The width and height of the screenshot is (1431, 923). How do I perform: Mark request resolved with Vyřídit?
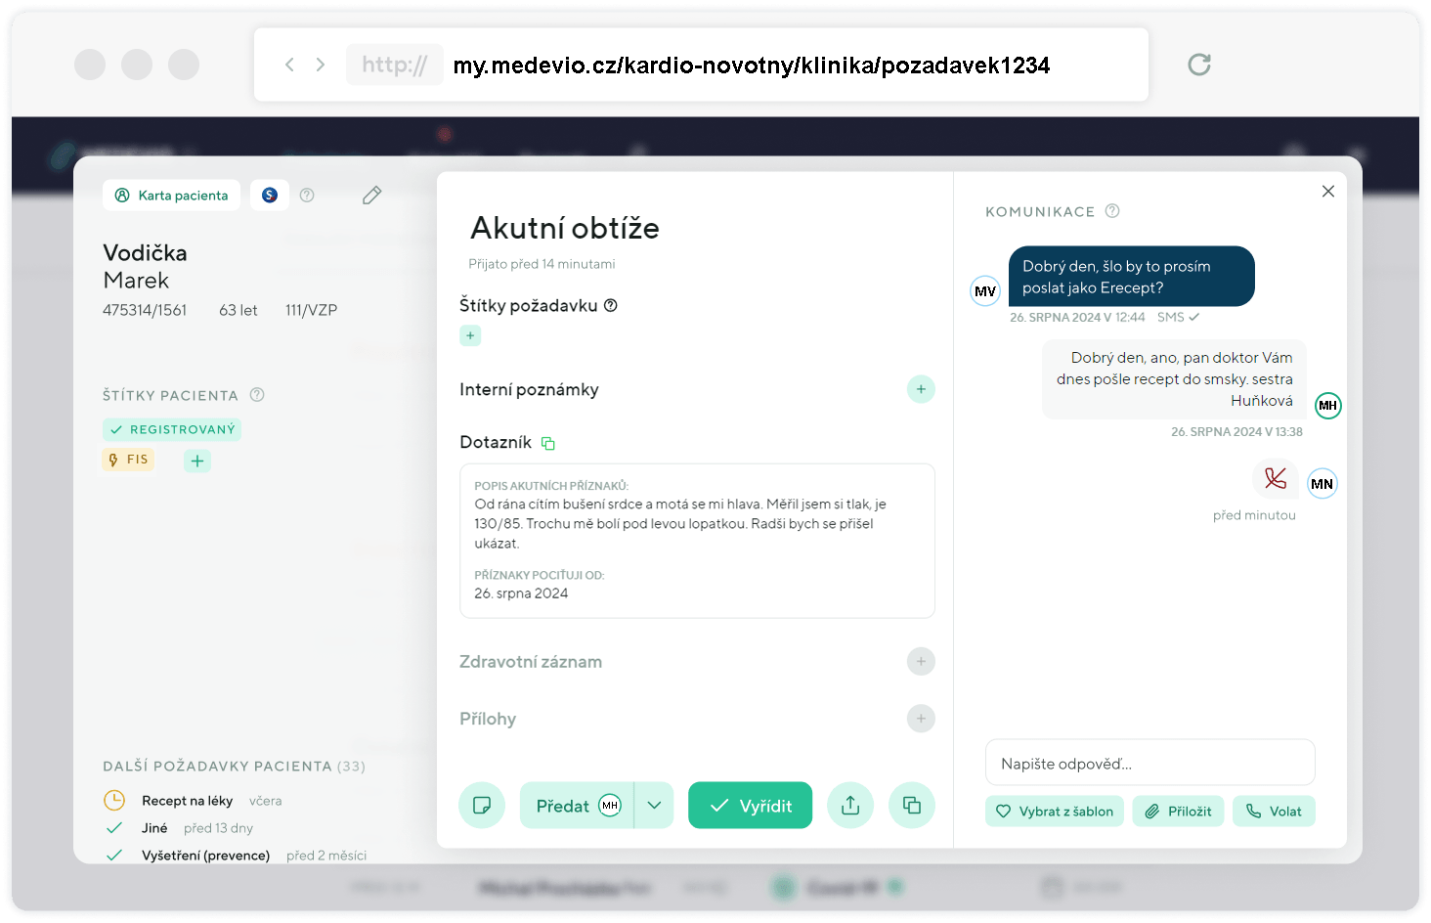tap(750, 806)
